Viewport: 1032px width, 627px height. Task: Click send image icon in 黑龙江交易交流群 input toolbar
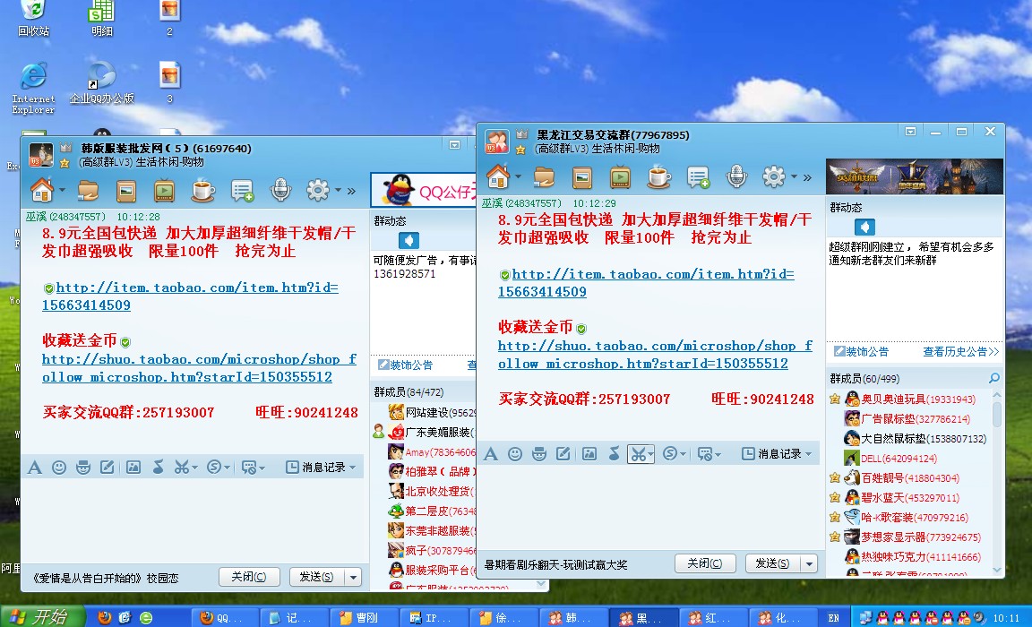pos(589,454)
